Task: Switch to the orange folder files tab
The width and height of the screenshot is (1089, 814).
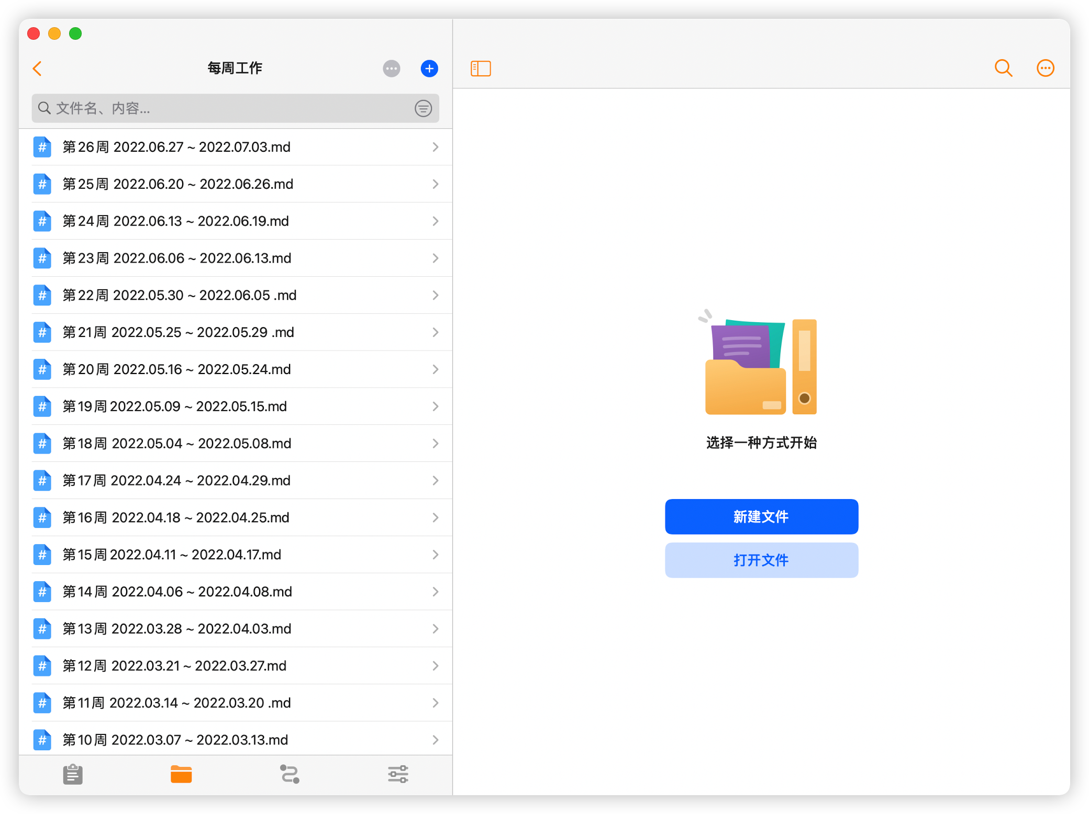Action: point(181,774)
